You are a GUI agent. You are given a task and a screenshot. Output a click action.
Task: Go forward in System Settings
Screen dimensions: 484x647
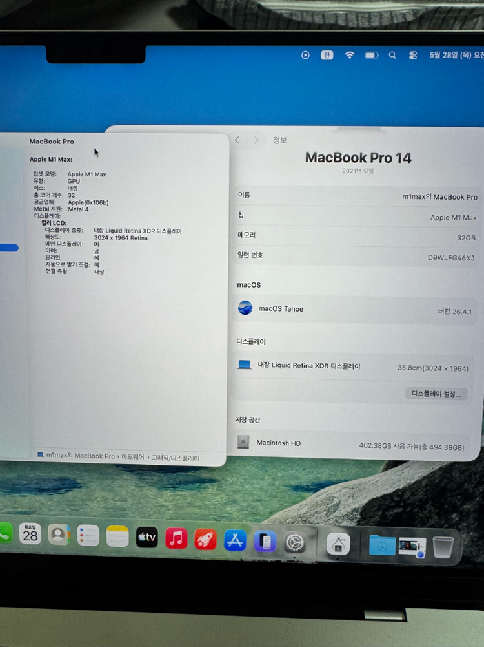(256, 140)
